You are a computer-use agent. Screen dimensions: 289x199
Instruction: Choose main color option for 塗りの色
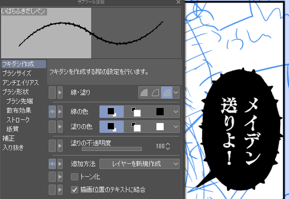click(111, 127)
